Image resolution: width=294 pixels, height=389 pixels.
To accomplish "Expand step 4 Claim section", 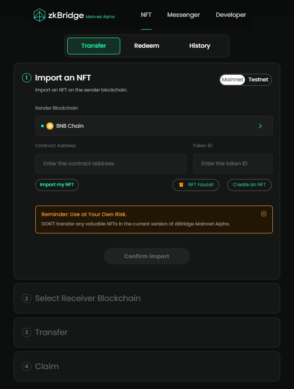I will pos(147,366).
